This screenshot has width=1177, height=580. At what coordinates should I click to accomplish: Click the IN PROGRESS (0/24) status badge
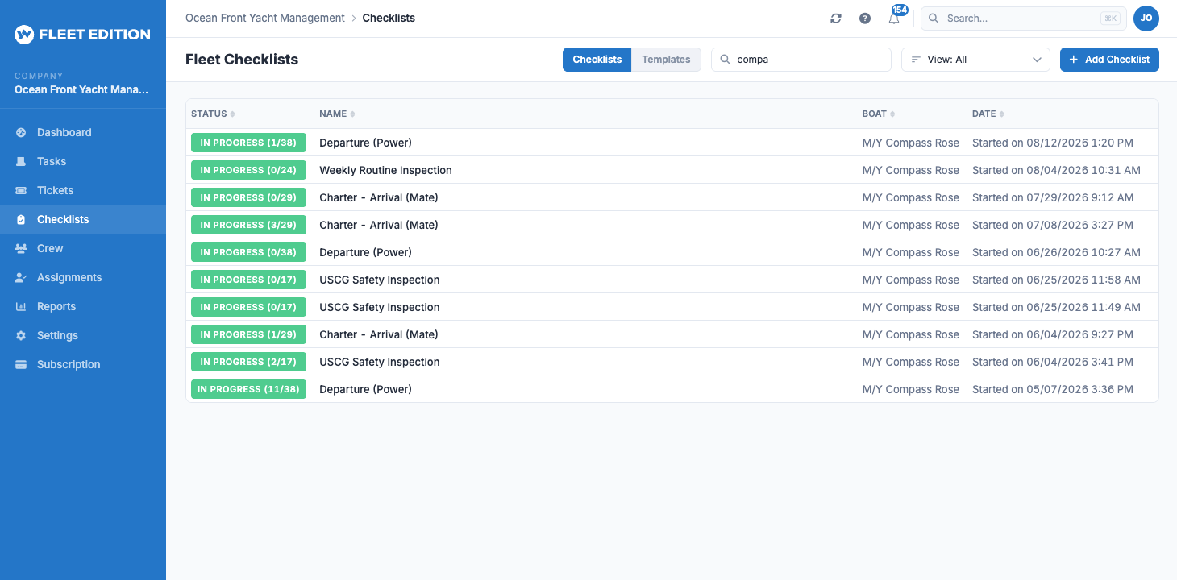coord(248,170)
